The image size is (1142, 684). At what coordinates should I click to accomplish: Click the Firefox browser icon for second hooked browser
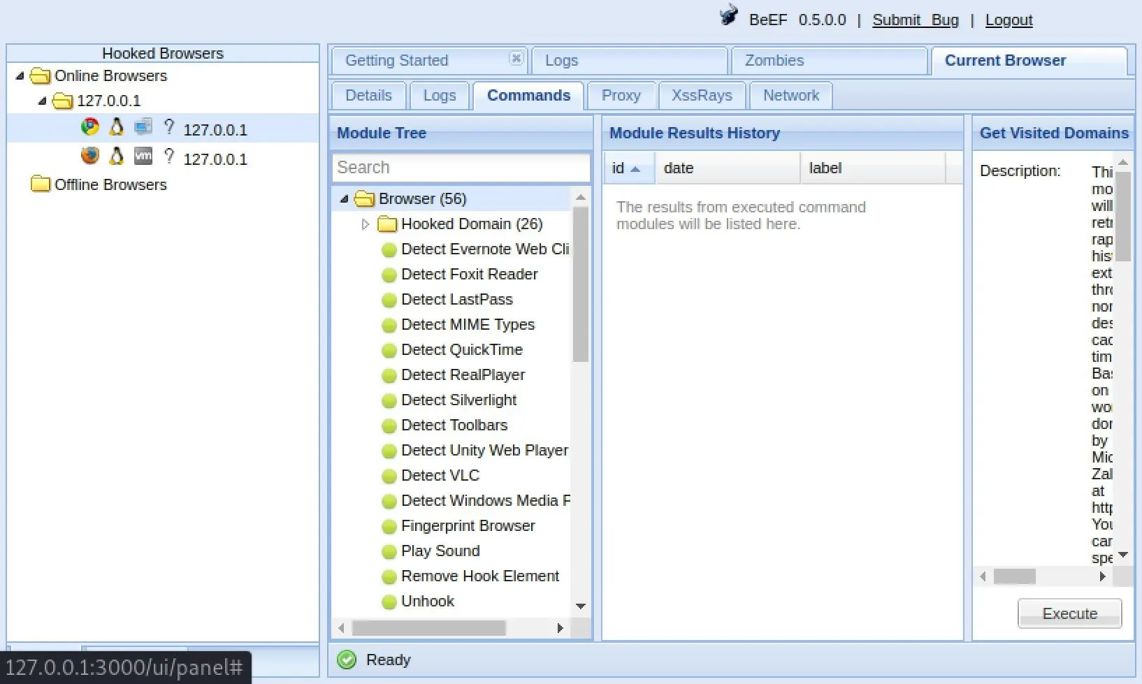pyautogui.click(x=90, y=156)
